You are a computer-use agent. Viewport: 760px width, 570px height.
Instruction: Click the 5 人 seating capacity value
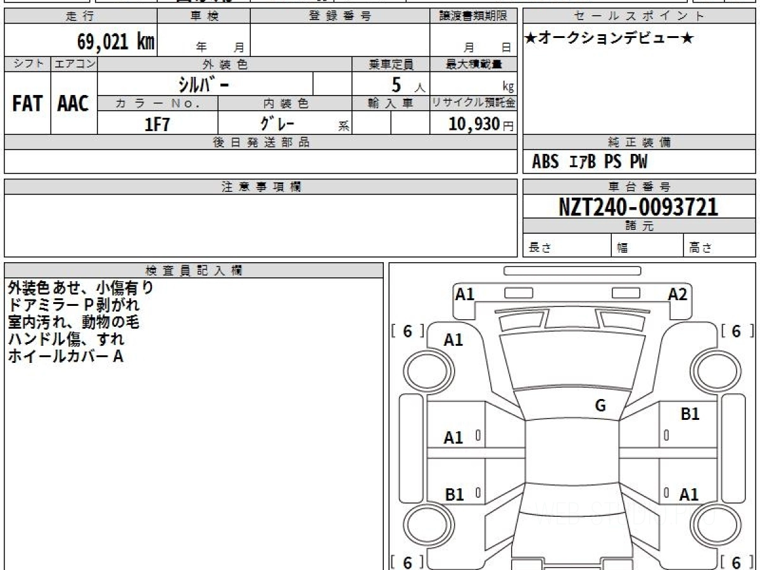click(x=408, y=85)
